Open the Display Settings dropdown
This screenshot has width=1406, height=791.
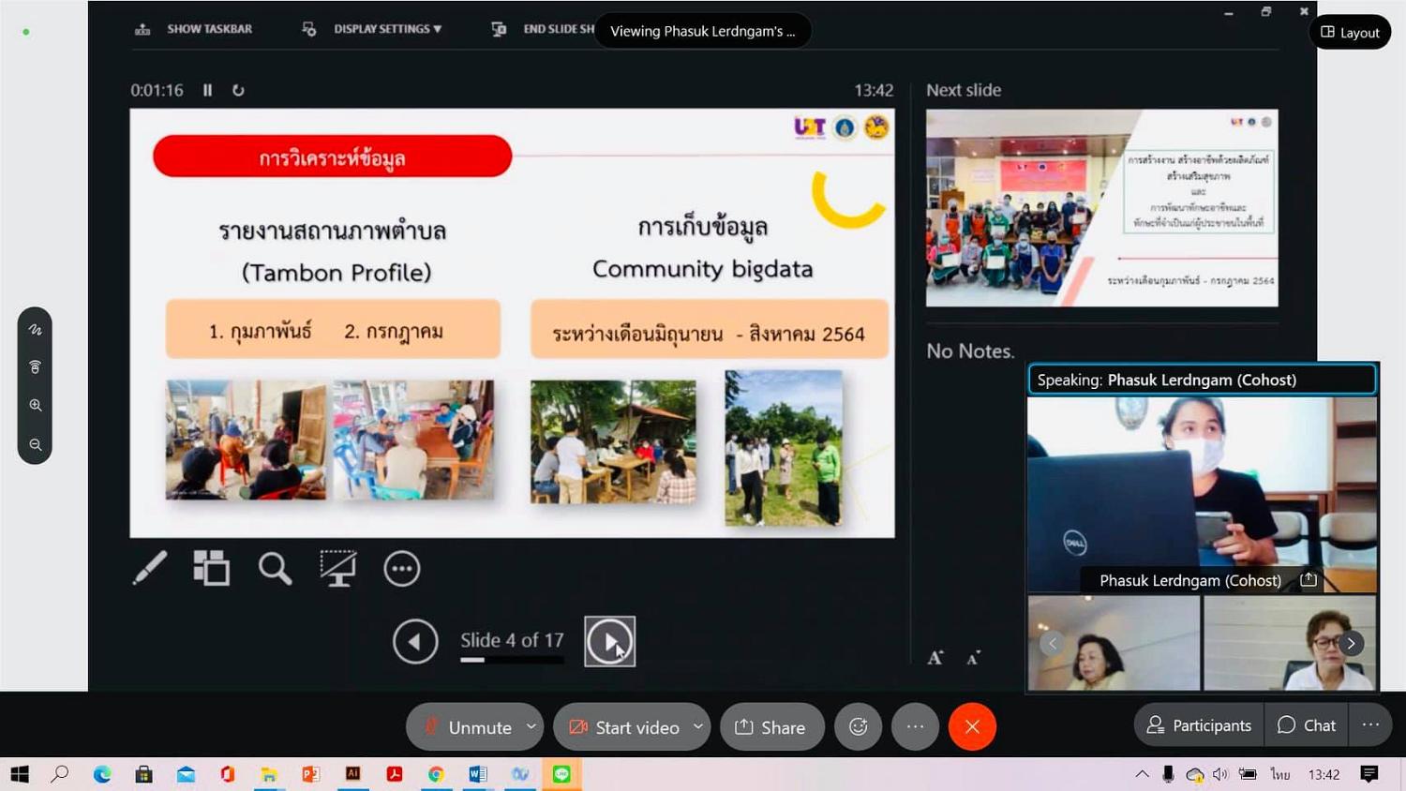pos(373,29)
